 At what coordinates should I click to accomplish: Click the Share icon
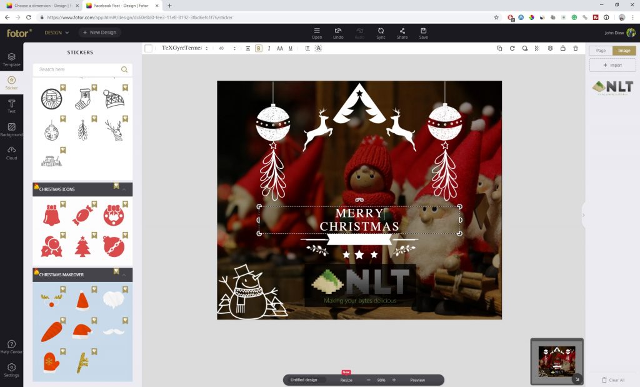(402, 33)
